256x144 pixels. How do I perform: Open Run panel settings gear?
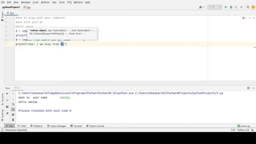(248, 88)
